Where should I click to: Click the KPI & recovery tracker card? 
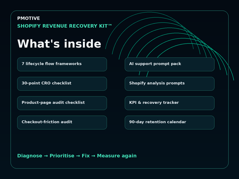click(169, 103)
